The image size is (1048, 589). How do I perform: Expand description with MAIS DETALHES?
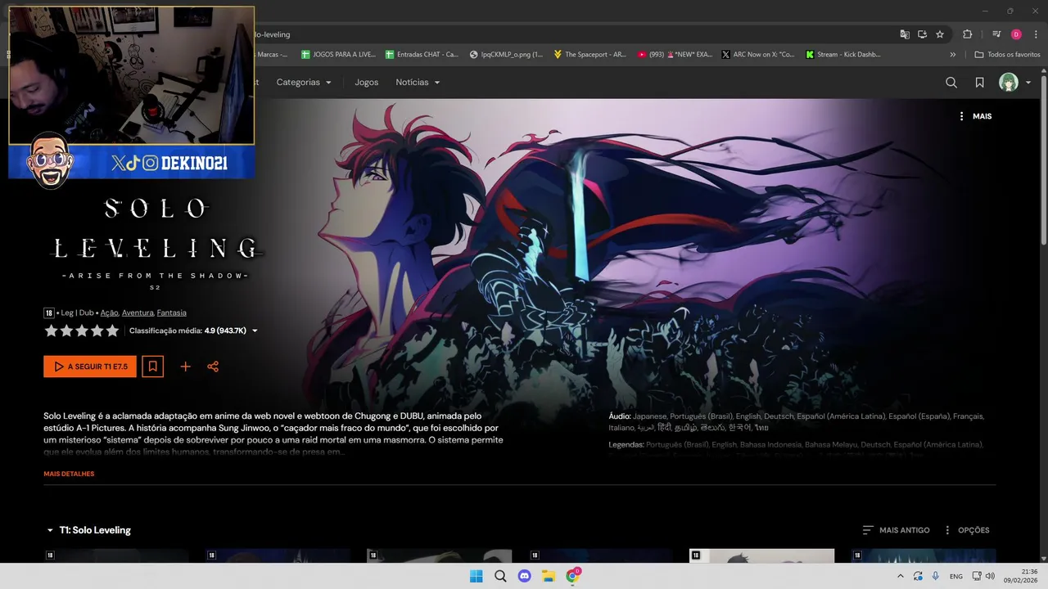click(x=69, y=474)
